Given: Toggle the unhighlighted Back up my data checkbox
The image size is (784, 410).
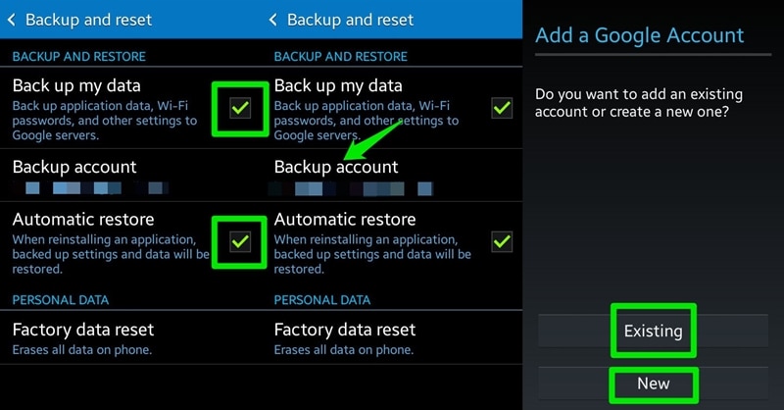Looking at the screenshot, I should [502, 107].
